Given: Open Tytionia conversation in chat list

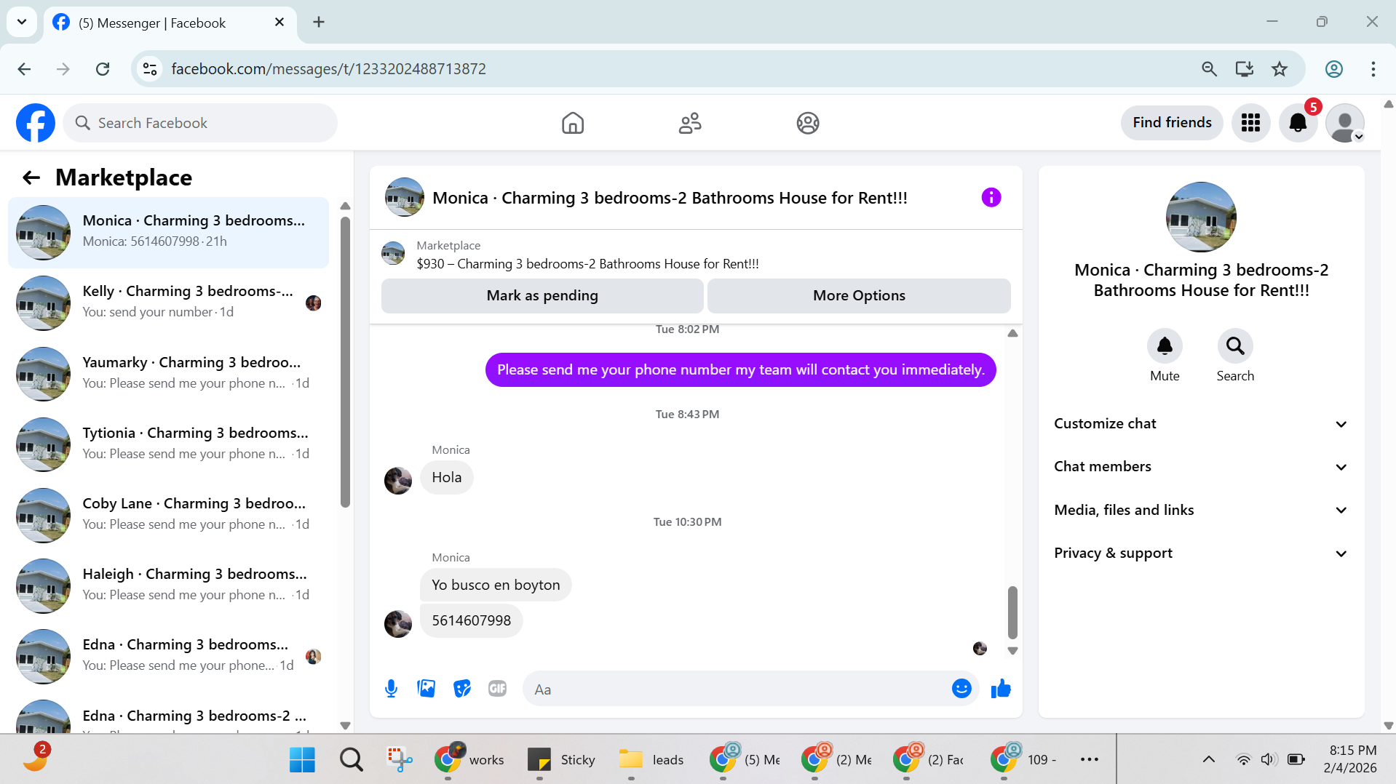Looking at the screenshot, I should click(x=169, y=444).
